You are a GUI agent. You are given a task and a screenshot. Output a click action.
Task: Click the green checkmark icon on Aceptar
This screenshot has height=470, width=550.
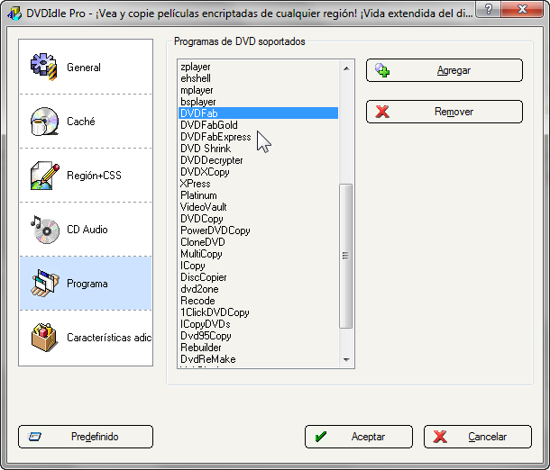(321, 437)
